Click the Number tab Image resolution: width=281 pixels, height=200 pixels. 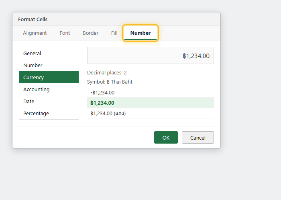tap(140, 33)
